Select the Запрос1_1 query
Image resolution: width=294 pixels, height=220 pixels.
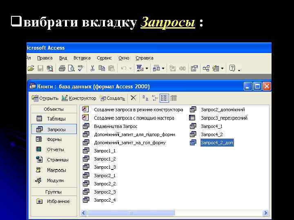point(99,151)
